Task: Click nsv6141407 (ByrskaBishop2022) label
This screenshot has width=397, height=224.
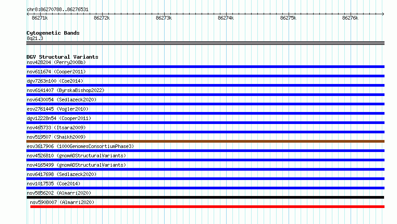Action: coord(66,90)
